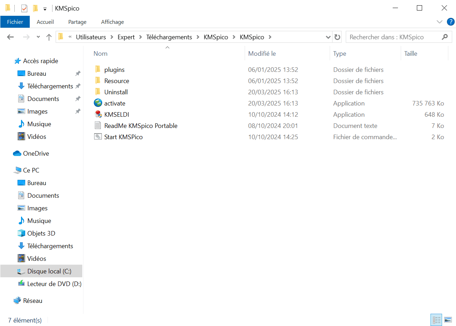Image resolution: width=456 pixels, height=326 pixels.
Task: Open the Affichage ribbon tab
Action: tap(112, 22)
